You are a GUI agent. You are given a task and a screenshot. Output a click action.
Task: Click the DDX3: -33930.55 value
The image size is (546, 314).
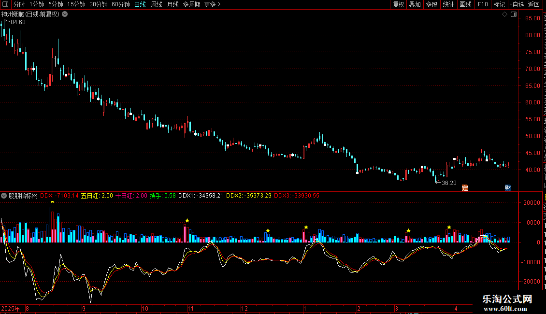(x=297, y=196)
